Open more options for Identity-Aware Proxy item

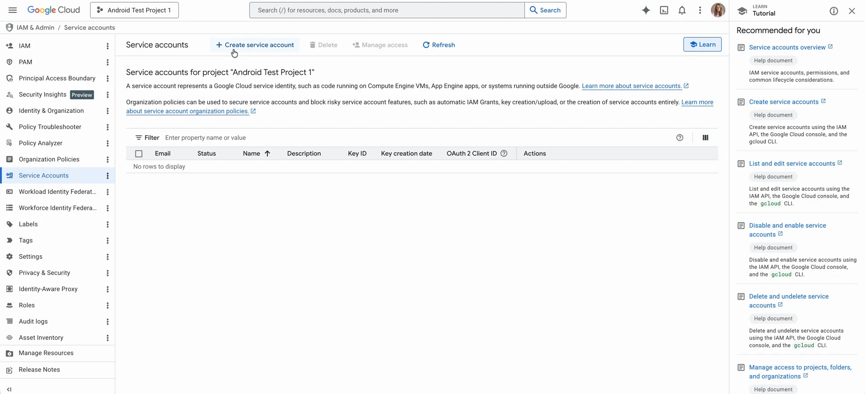click(x=107, y=289)
